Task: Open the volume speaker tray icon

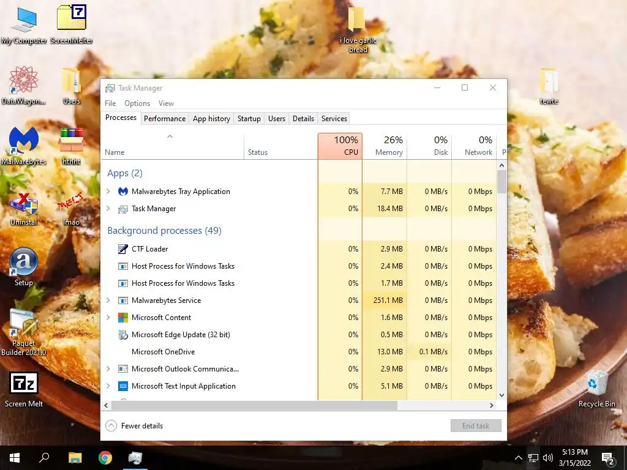Action: (548, 458)
